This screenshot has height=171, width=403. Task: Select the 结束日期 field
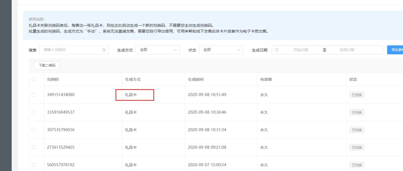pyautogui.click(x=347, y=50)
